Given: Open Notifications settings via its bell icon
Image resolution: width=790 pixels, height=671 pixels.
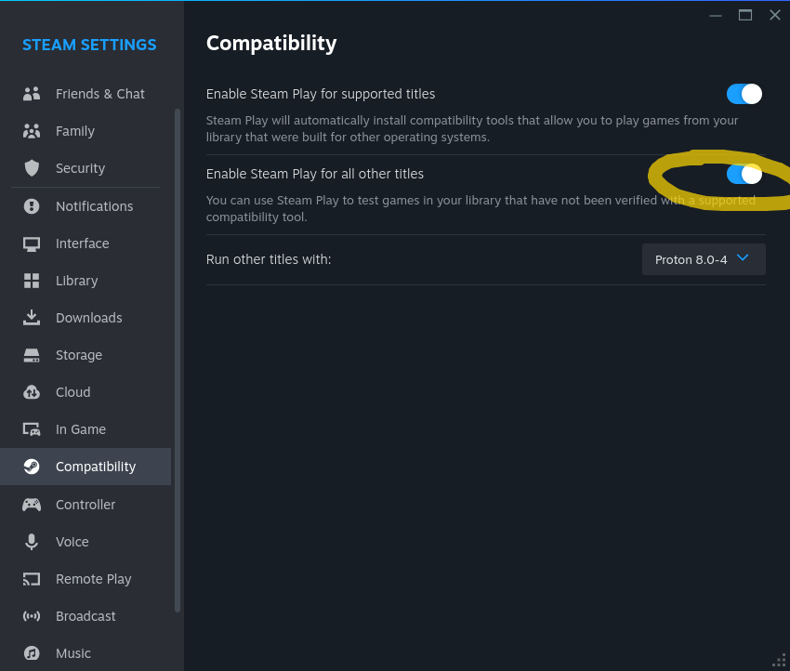Looking at the screenshot, I should (x=31, y=205).
